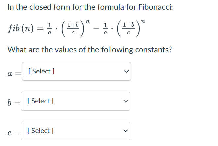Click the "In the closed form" intro sentence
Viewport: 218px width, 146px height.
[90, 7]
